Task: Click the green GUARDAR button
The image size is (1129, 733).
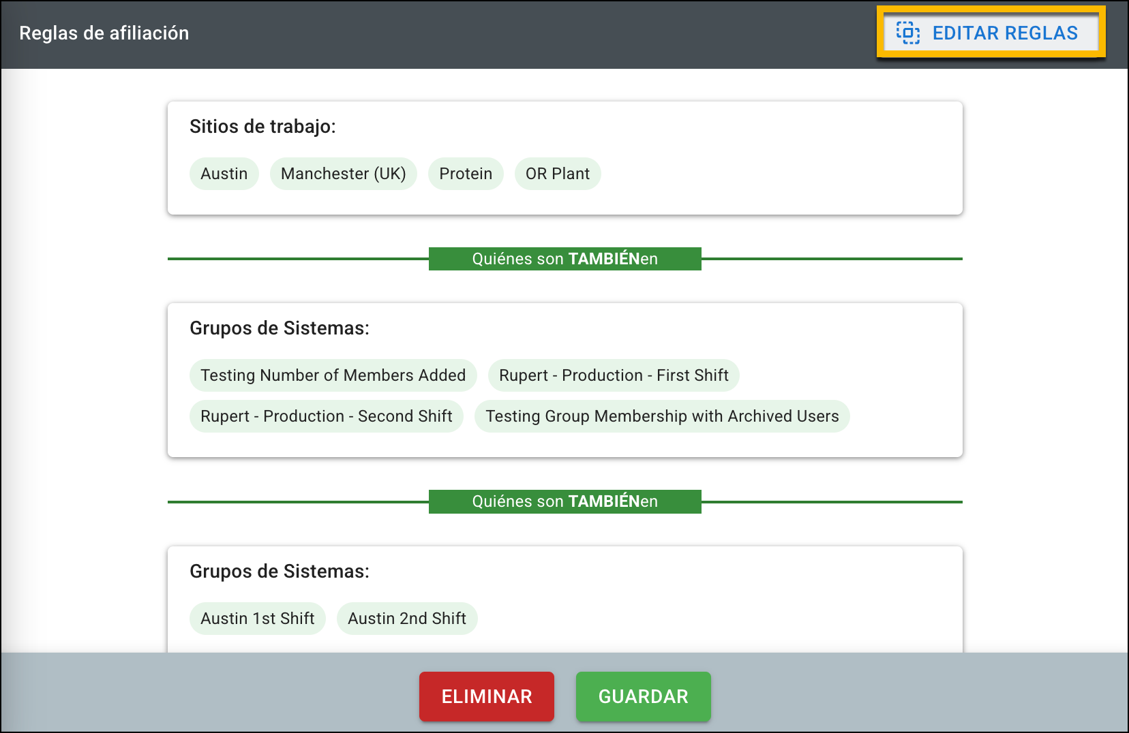Action: coord(644,696)
